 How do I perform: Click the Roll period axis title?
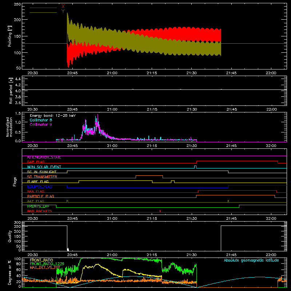(11, 91)
